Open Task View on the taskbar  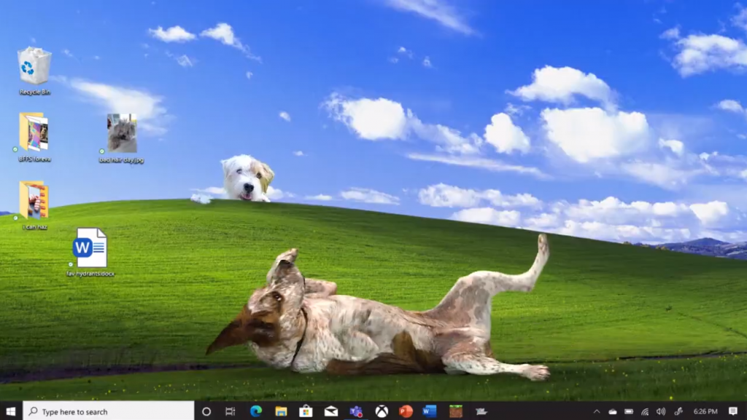[x=230, y=411]
